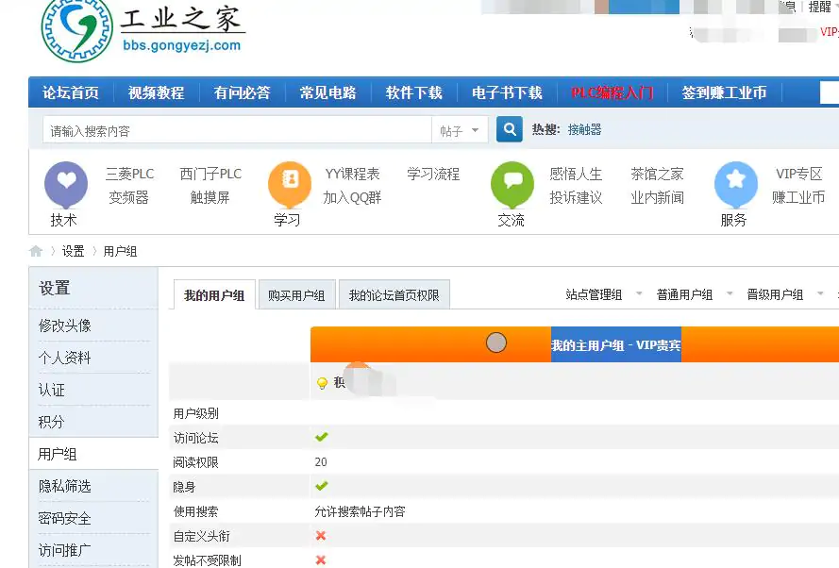This screenshot has width=839, height=568.
Task: Click the 使用搜索 row label
Action: coord(196,511)
